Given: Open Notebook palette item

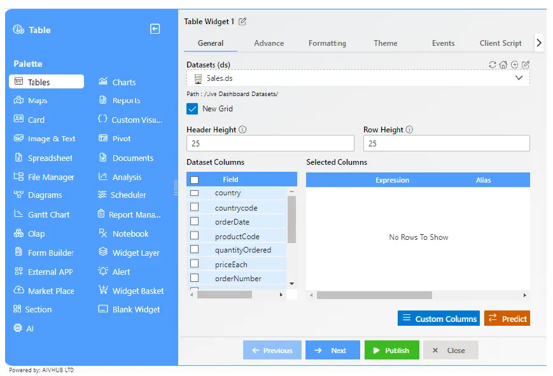Looking at the screenshot, I should 123,233.
